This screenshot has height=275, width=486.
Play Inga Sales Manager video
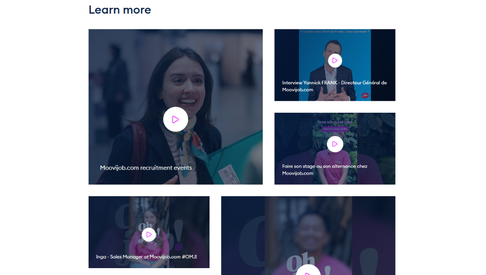(x=149, y=234)
